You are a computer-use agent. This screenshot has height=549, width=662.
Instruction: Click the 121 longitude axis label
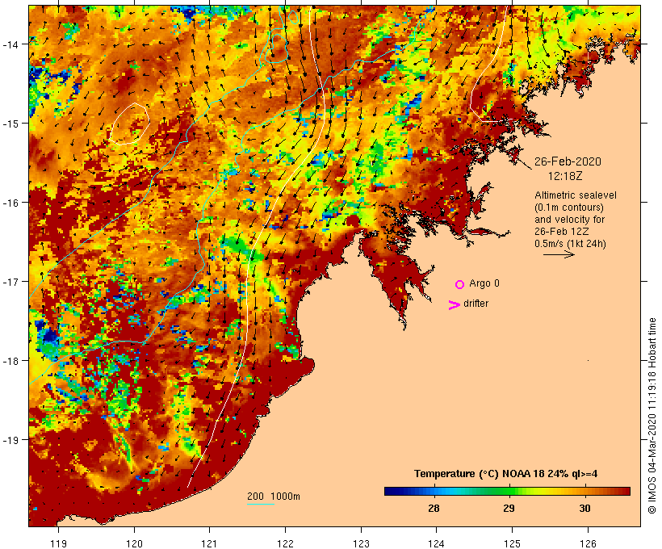pyautogui.click(x=209, y=543)
